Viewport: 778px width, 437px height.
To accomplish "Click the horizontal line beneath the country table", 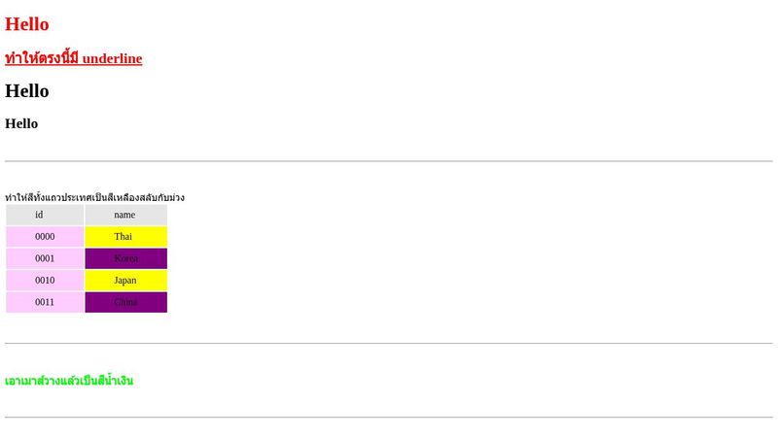I will (x=389, y=344).
